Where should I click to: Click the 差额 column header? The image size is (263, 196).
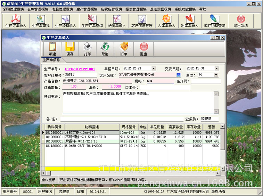point(212,127)
